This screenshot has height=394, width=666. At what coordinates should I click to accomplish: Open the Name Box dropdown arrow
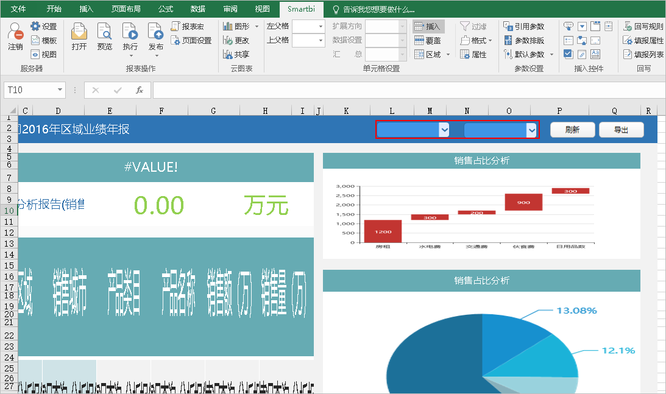60,90
